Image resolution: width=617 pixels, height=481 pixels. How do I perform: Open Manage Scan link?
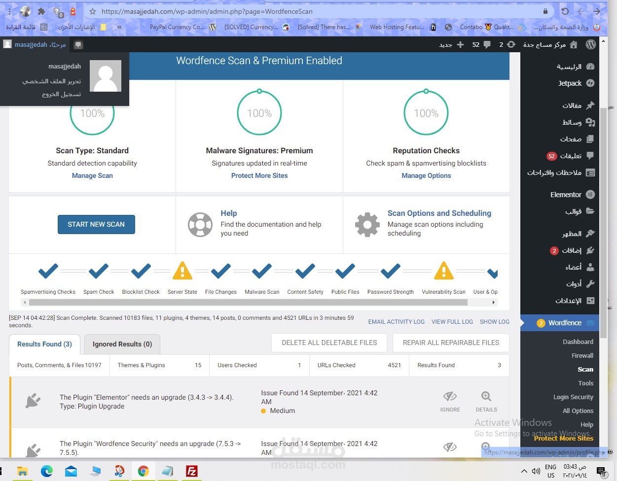[92, 175]
